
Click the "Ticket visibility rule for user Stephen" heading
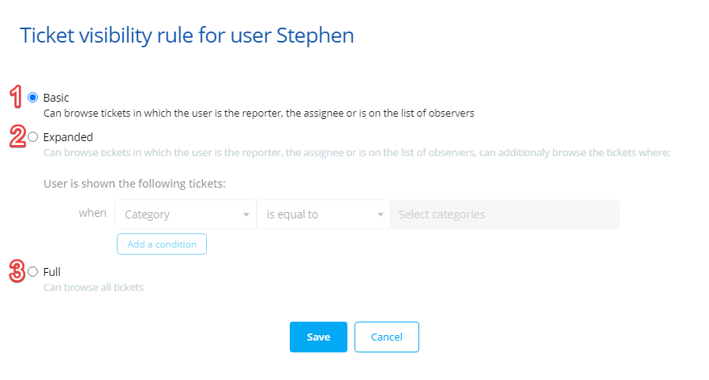(x=187, y=35)
